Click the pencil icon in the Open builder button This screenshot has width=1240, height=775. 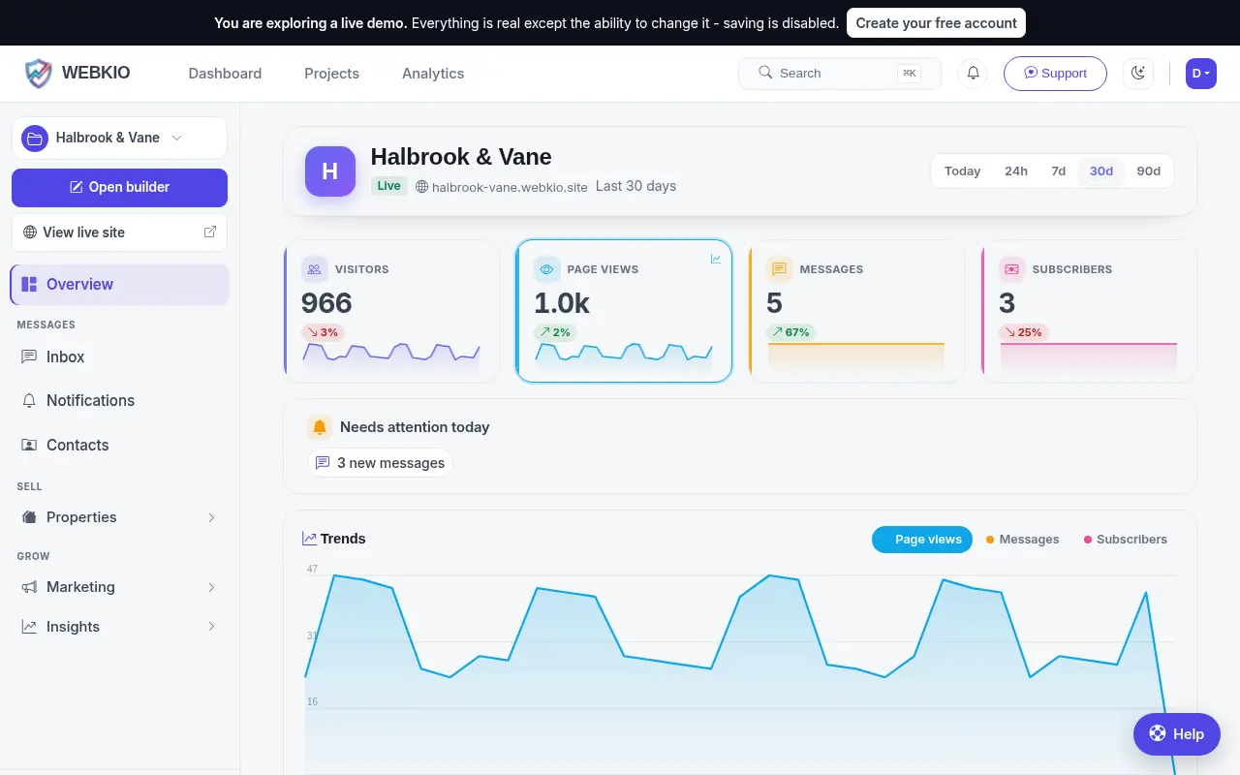[77, 187]
